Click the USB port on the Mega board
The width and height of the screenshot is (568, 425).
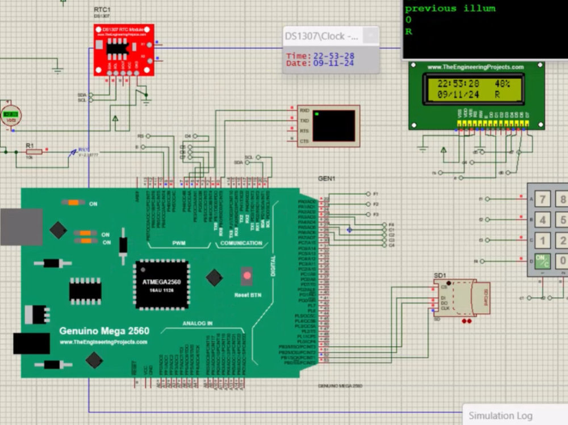click(x=22, y=227)
